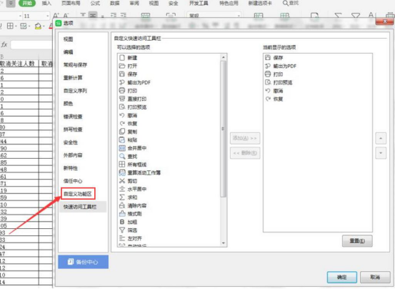Pick the 合并居中 icon in options list
395x289 pixels.
point(122,148)
